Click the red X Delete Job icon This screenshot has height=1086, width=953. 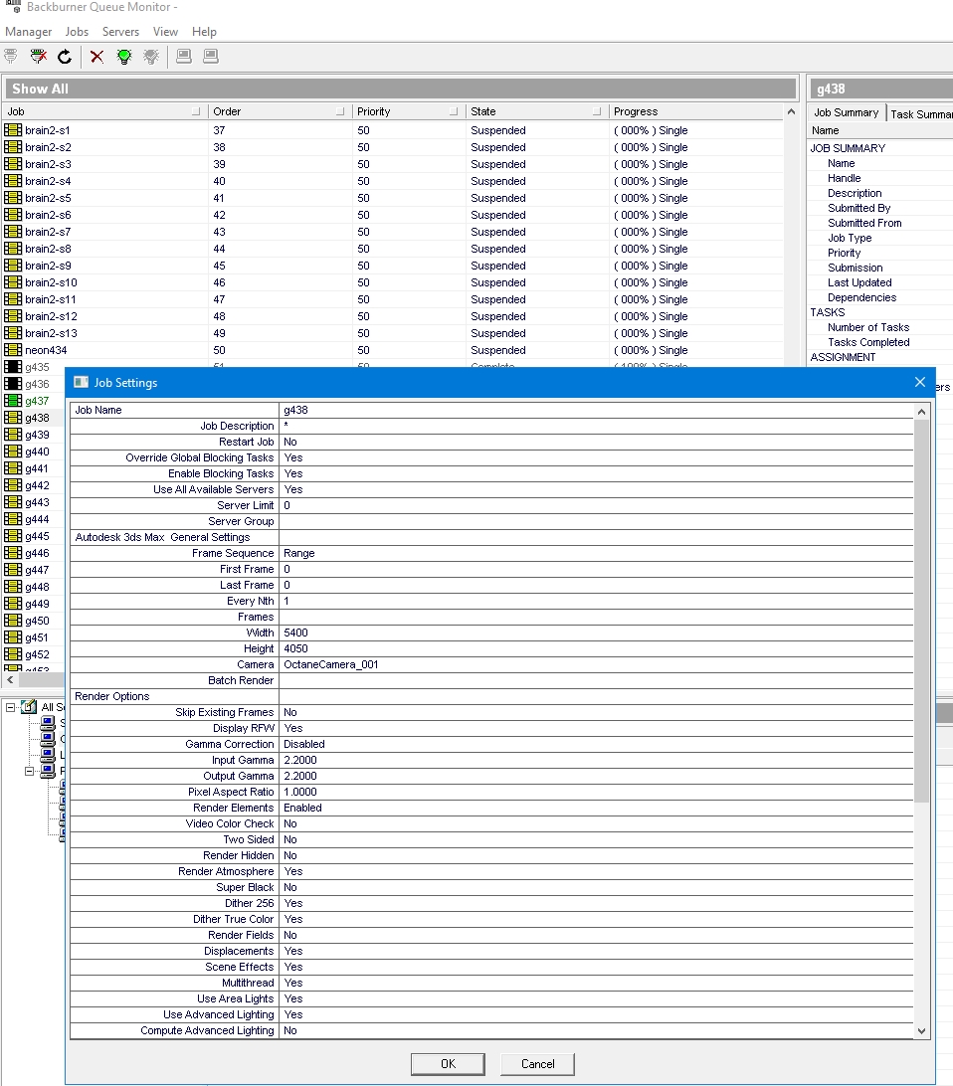(x=96, y=57)
